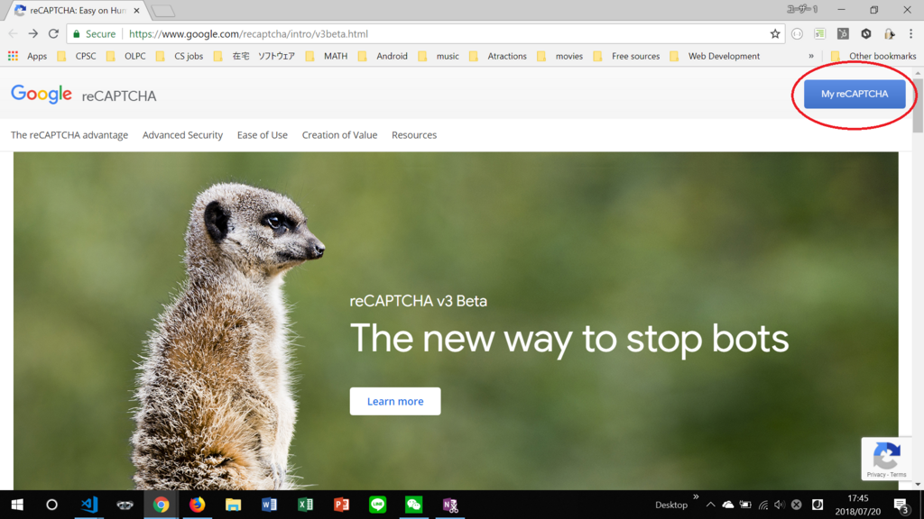The image size is (924, 519).
Task: Open WeChat from the taskbar
Action: tap(413, 505)
